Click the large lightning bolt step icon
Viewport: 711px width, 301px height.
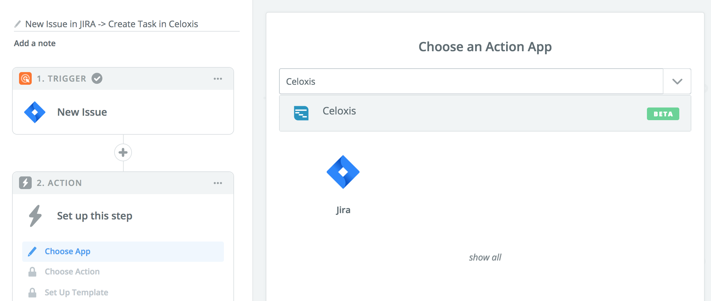[35, 216]
